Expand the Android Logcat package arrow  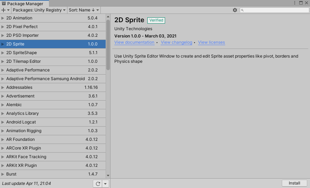tap(2, 122)
